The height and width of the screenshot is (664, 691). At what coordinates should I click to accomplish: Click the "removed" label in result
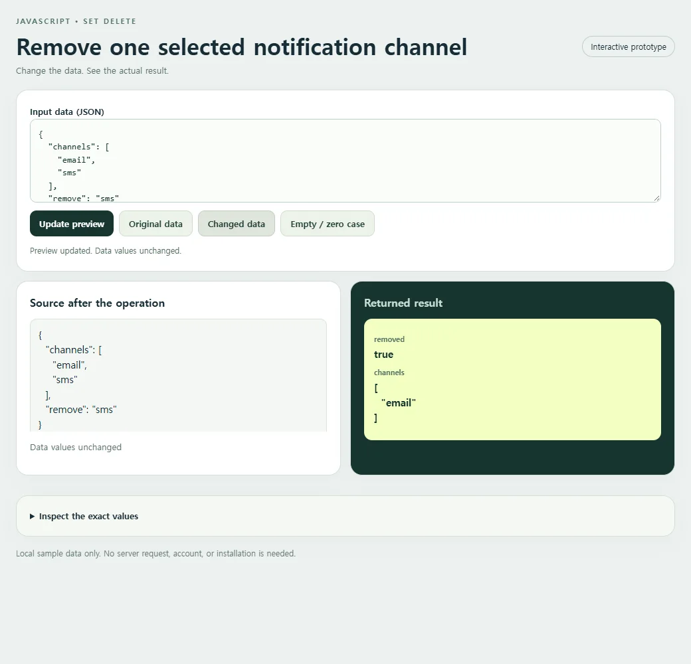[x=389, y=339]
